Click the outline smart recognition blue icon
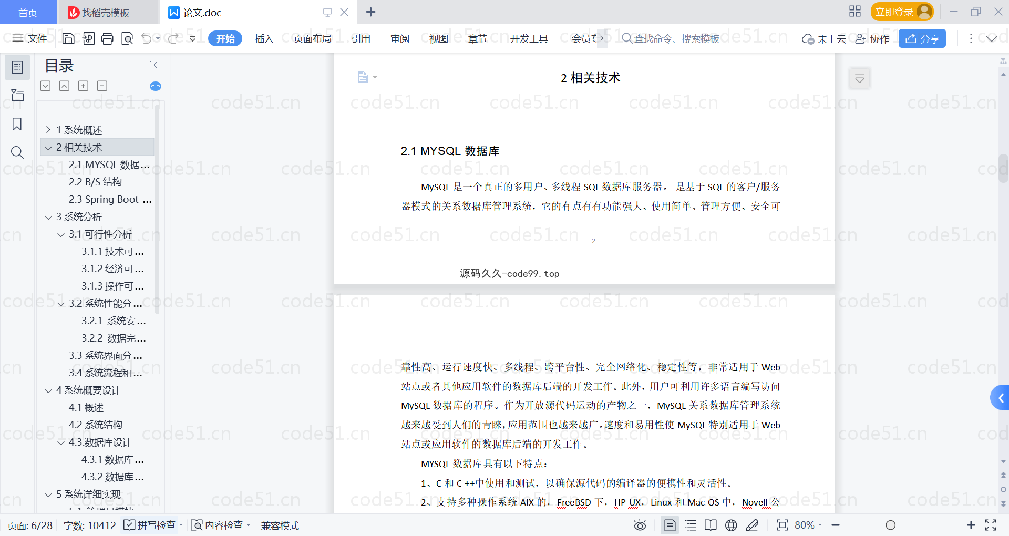The width and height of the screenshot is (1009, 536). [x=156, y=86]
